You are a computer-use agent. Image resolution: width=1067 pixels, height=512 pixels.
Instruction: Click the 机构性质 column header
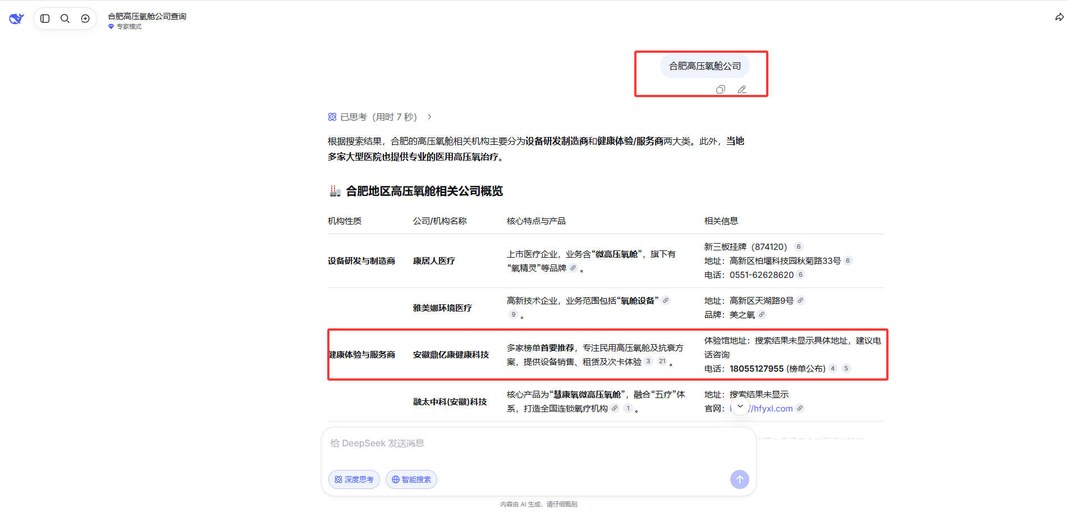(x=345, y=221)
